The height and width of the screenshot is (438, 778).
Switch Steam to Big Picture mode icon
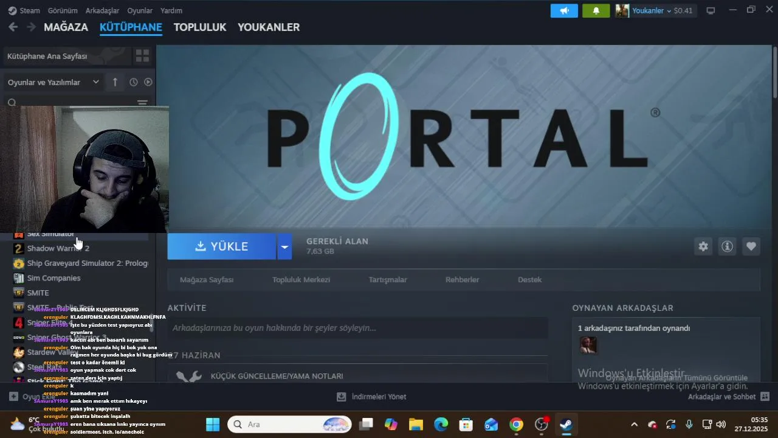711,10
